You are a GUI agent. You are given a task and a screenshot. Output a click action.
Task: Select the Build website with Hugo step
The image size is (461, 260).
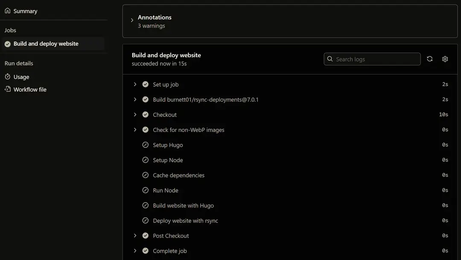pos(183,206)
